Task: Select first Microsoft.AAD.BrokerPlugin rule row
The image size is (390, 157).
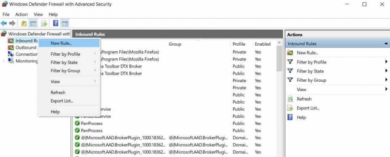Action: [x=175, y=138]
